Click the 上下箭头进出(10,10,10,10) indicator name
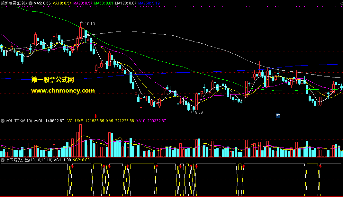 point(29,160)
